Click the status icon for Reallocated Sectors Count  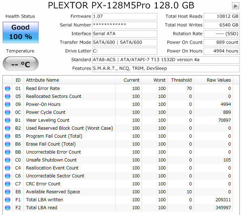[8, 96]
